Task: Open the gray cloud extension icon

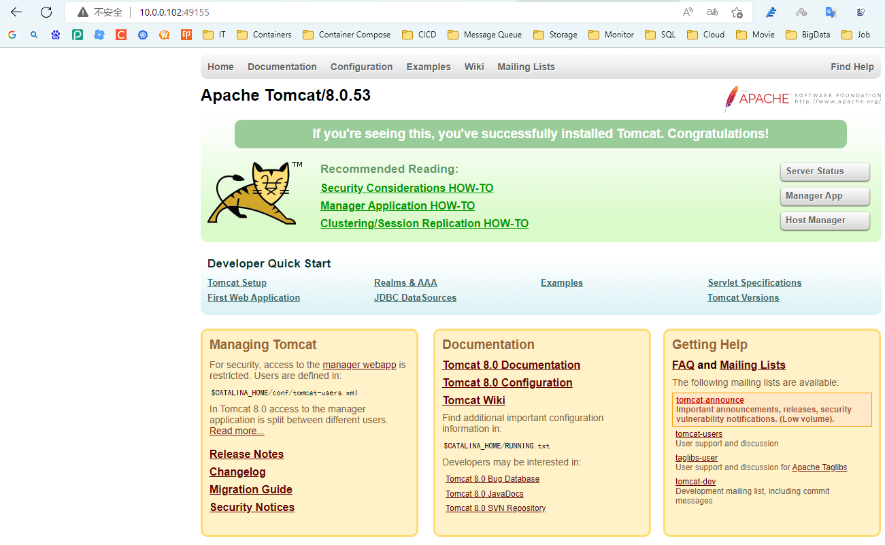Action: click(801, 12)
